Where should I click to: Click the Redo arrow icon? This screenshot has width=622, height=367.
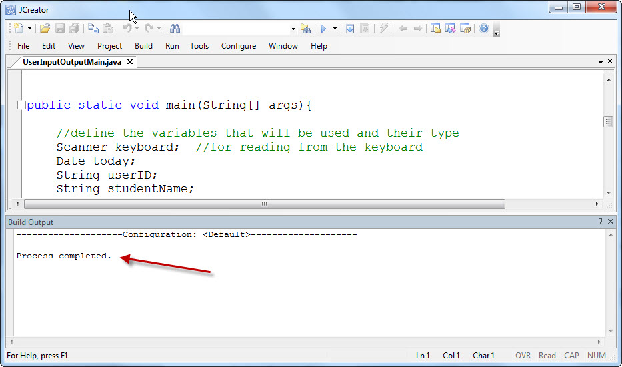149,29
